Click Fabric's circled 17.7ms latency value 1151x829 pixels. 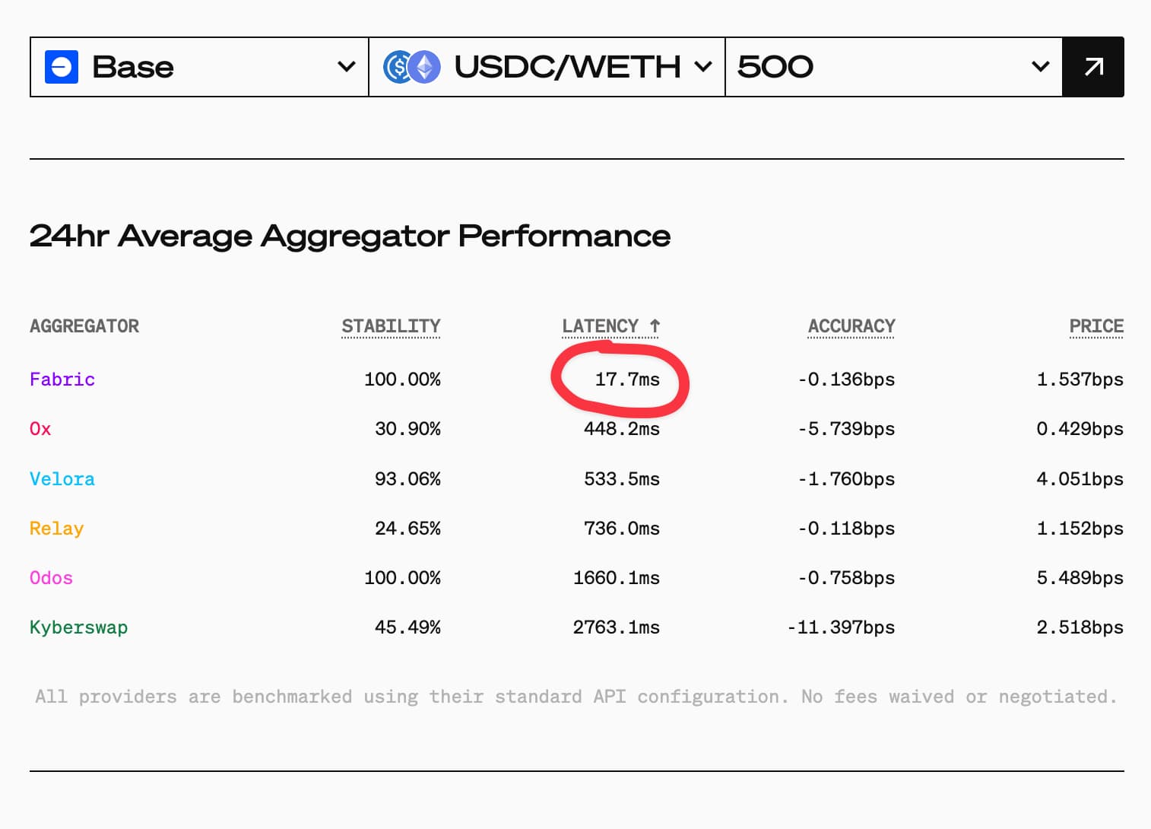tap(627, 380)
